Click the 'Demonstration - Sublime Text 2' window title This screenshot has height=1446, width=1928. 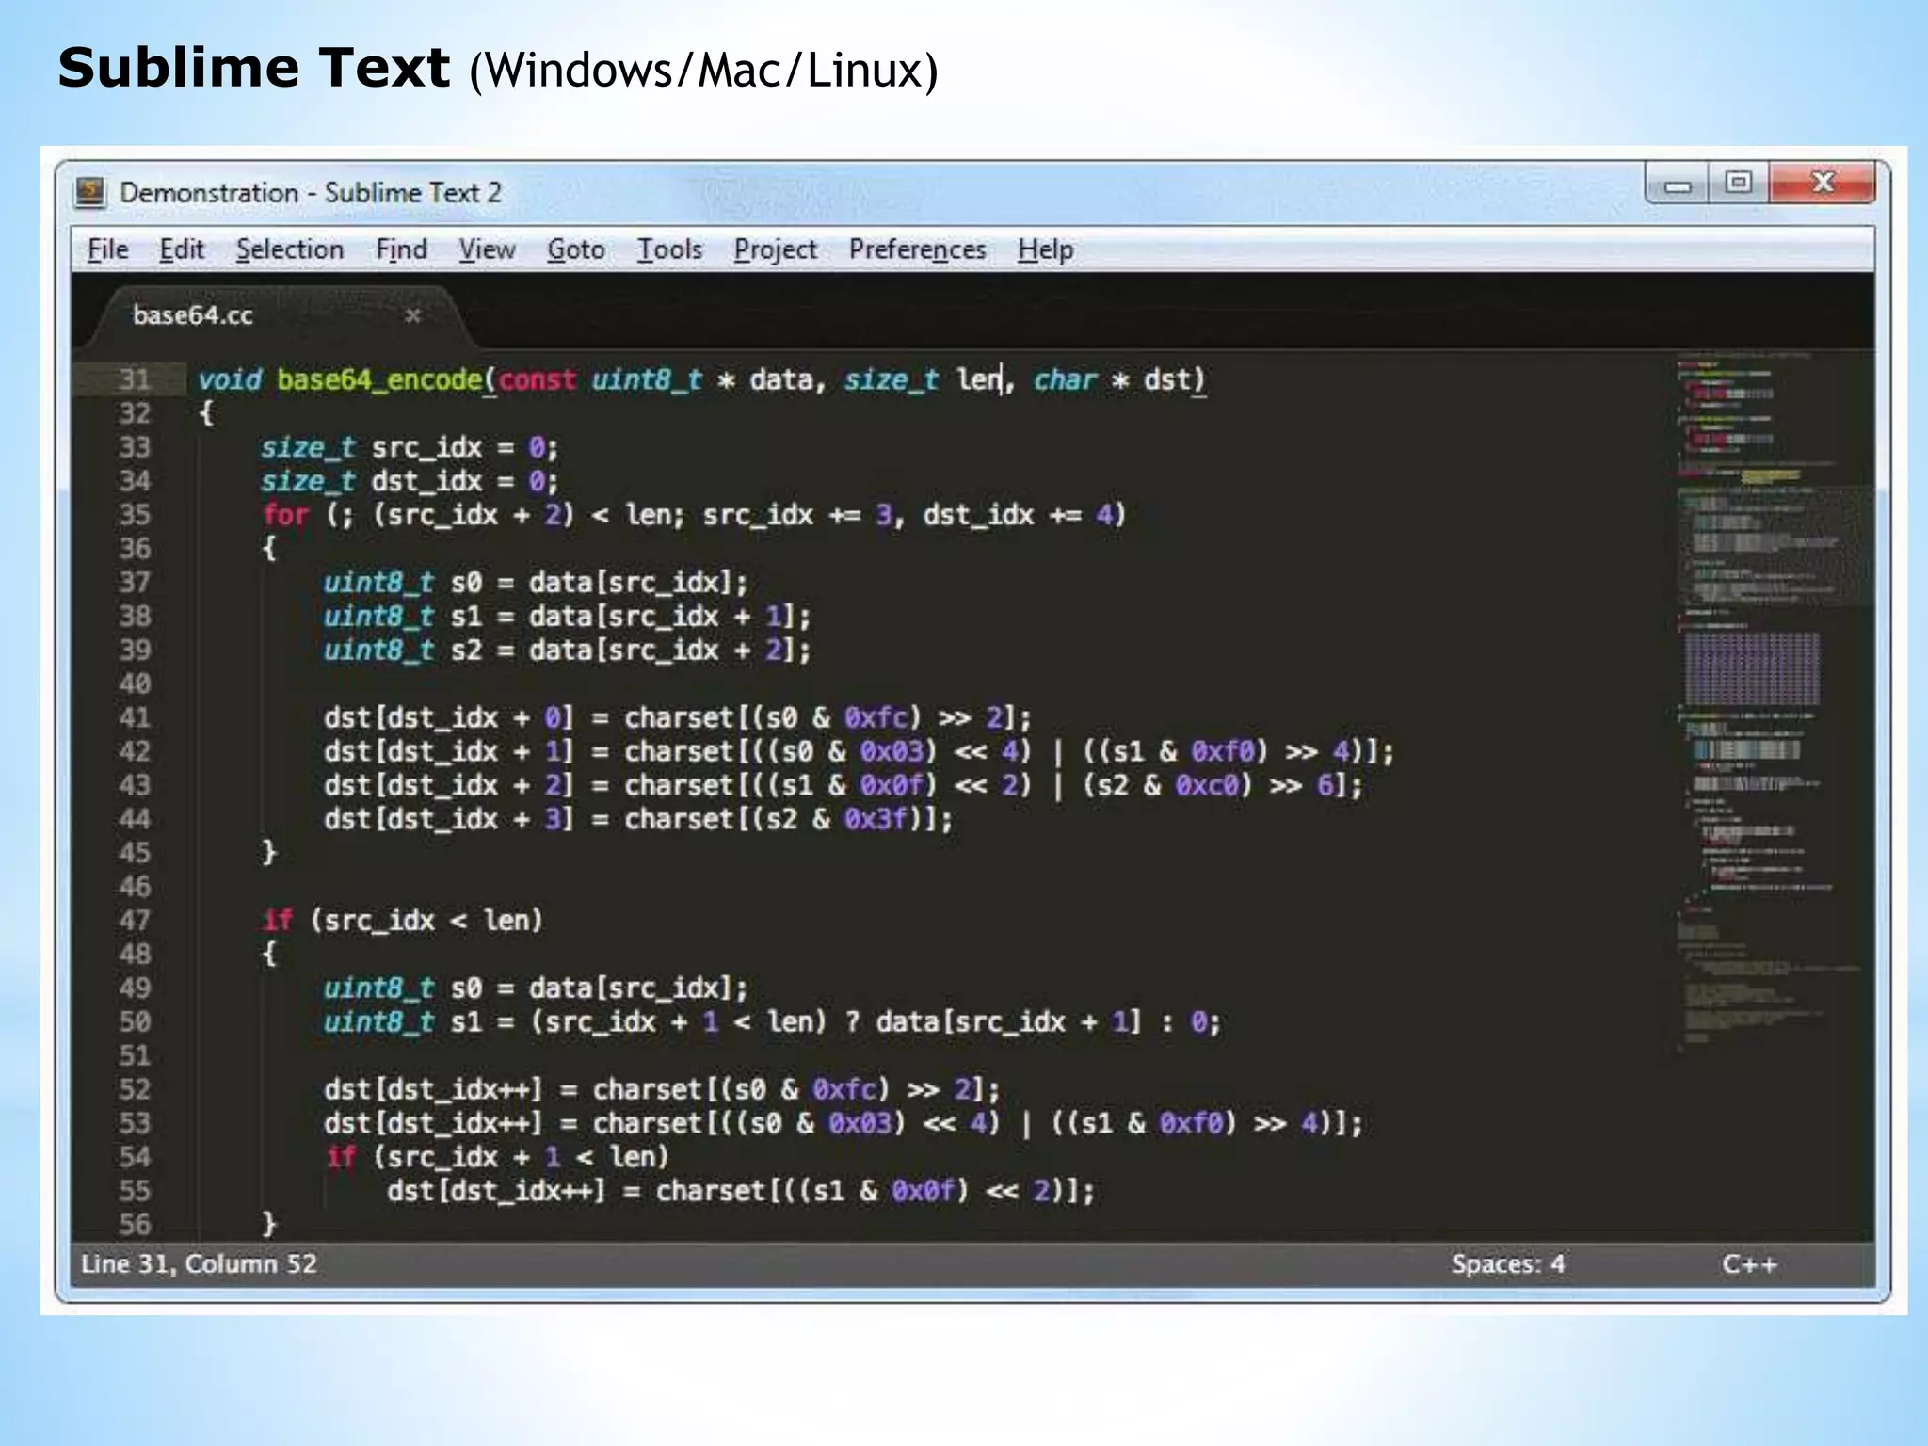(311, 192)
